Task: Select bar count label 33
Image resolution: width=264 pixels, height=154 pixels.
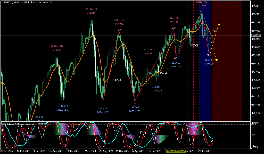Action: click(x=209, y=55)
